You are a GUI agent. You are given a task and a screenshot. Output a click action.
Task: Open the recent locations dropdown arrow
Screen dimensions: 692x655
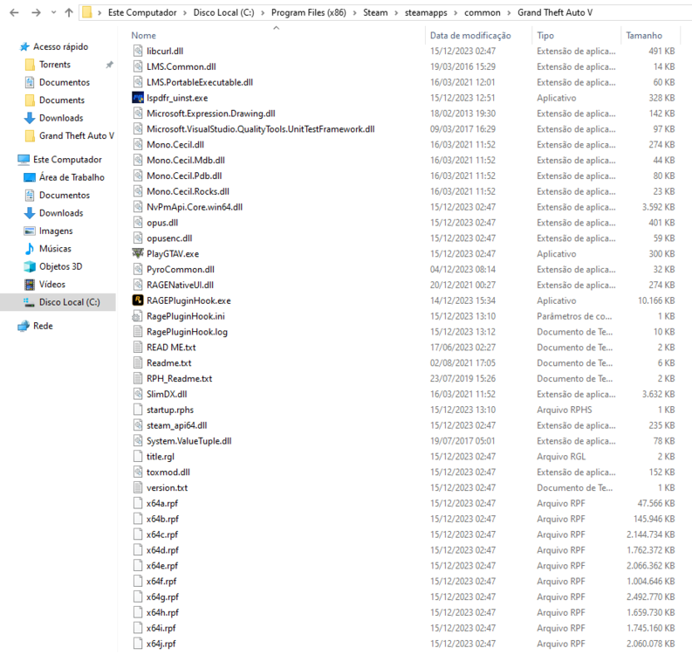click(x=53, y=13)
